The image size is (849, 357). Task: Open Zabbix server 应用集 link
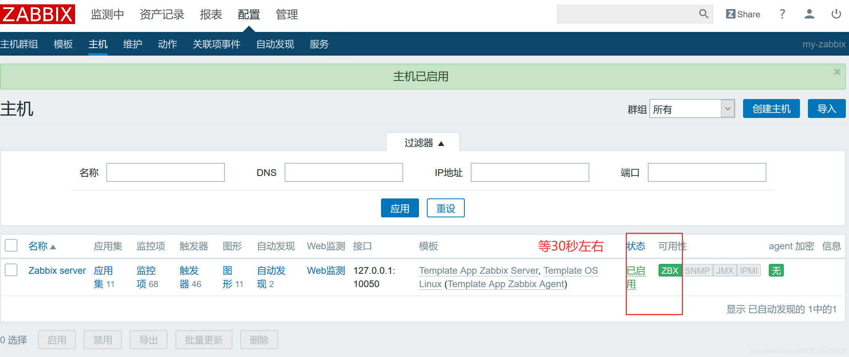(x=104, y=277)
